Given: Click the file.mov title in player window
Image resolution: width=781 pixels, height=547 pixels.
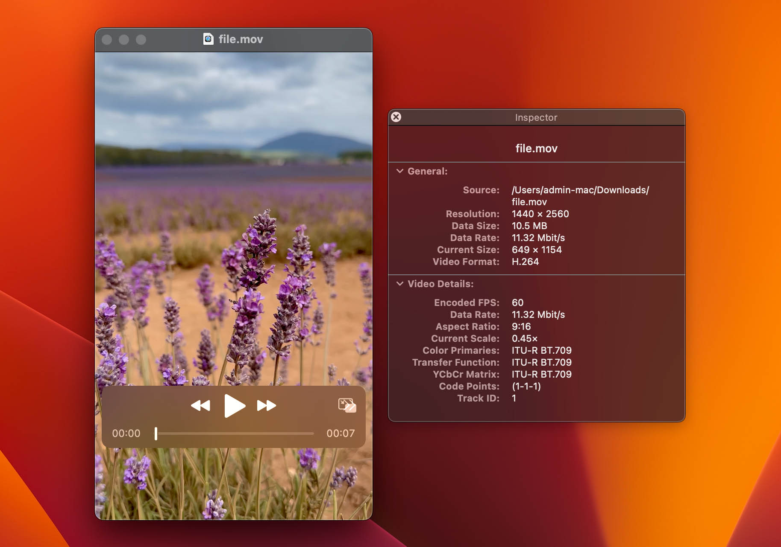Looking at the screenshot, I should pos(241,39).
